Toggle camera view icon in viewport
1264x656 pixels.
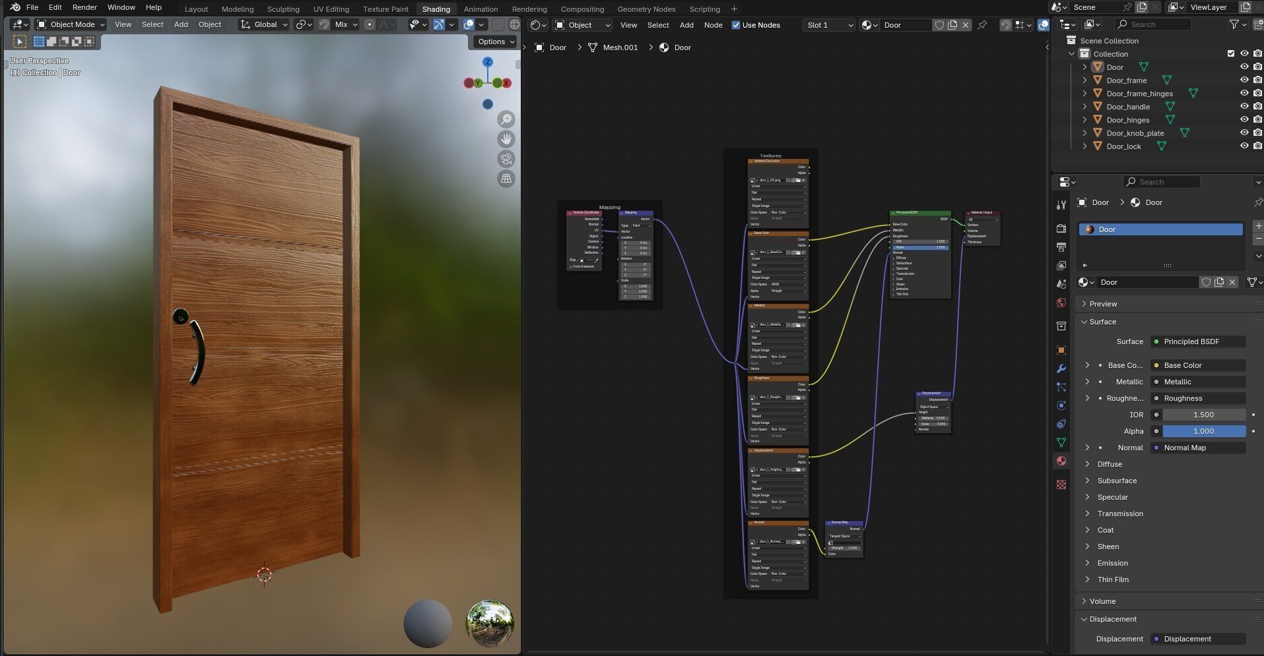pyautogui.click(x=506, y=159)
